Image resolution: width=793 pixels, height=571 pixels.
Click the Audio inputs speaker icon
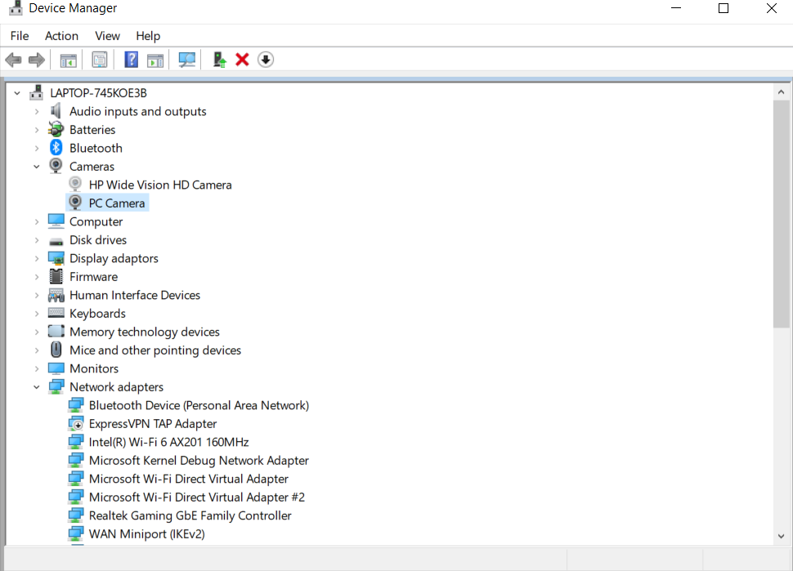[x=56, y=110]
